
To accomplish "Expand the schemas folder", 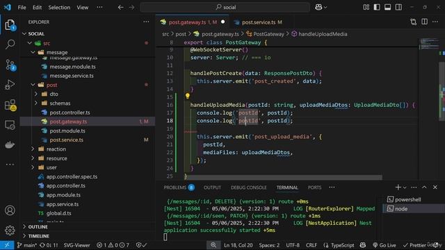I will (x=36, y=103).
